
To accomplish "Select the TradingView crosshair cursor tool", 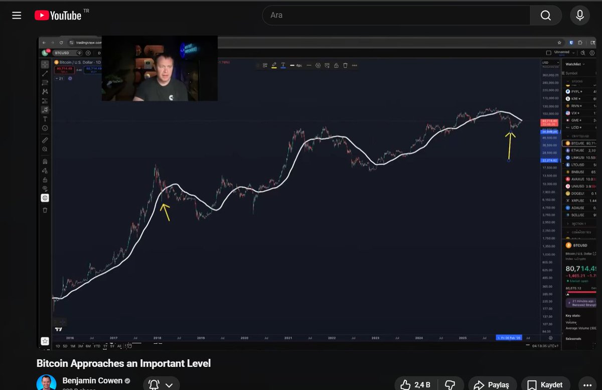I will pyautogui.click(x=45, y=64).
